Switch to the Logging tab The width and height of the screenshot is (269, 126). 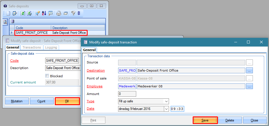pyautogui.click(x=51, y=47)
